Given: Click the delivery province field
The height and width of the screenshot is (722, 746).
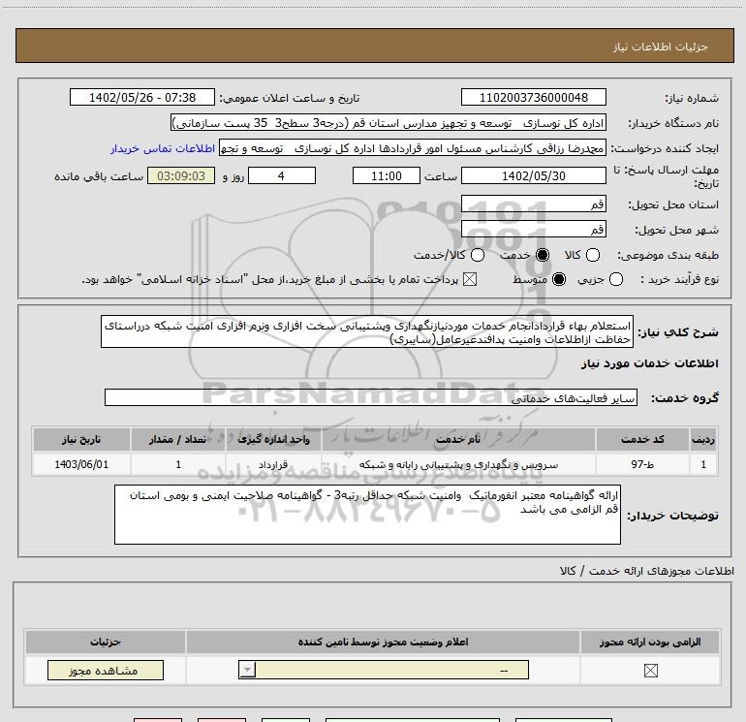Looking at the screenshot, I should click(x=533, y=204).
